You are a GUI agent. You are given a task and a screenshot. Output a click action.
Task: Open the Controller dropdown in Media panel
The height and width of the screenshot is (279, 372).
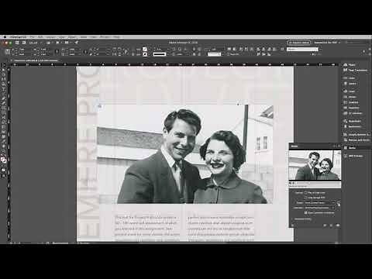[x=320, y=208]
